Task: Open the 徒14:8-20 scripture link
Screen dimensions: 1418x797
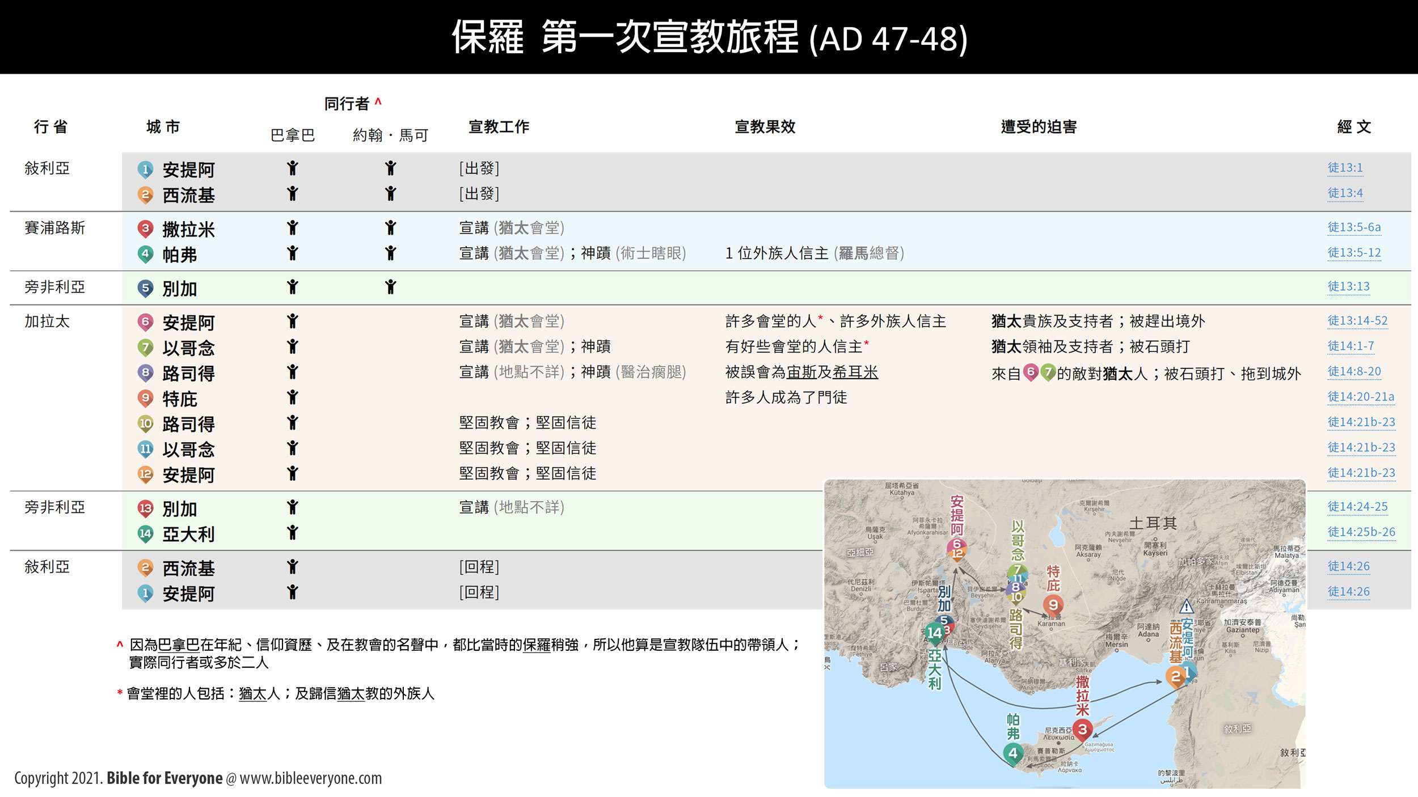Action: (1354, 371)
